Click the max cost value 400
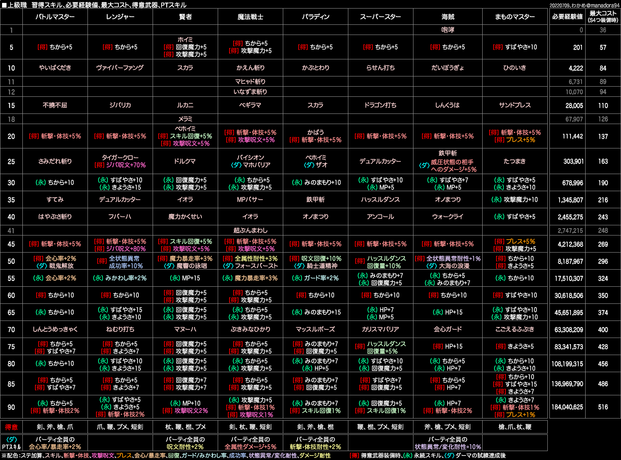Image resolution: width=621 pixels, height=460 pixels. coord(603,330)
